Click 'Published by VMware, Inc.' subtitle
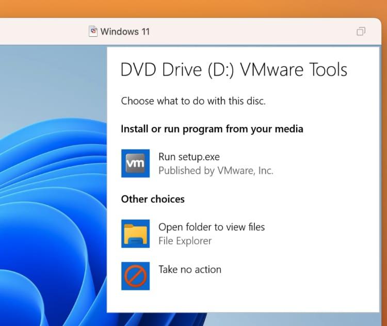Image resolution: width=387 pixels, height=326 pixels. pos(216,171)
